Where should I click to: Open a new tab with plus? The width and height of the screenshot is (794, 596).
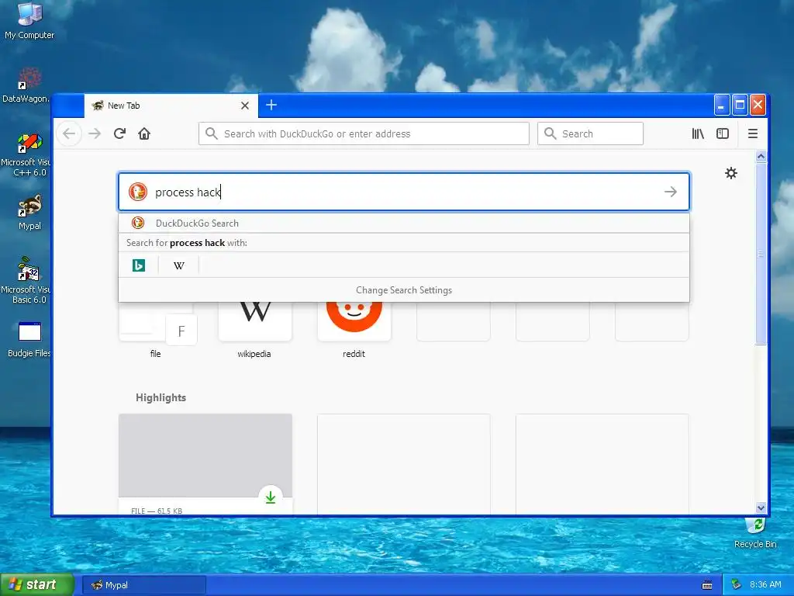[271, 105]
